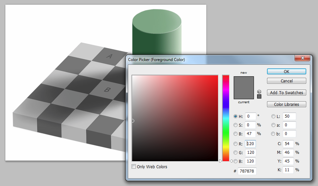Click the K (black) percent field
Screen dimensions: 318x186
click(288, 170)
